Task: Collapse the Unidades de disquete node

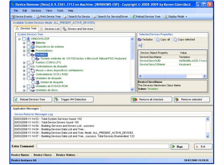Action: pyautogui.click(x=24, y=78)
